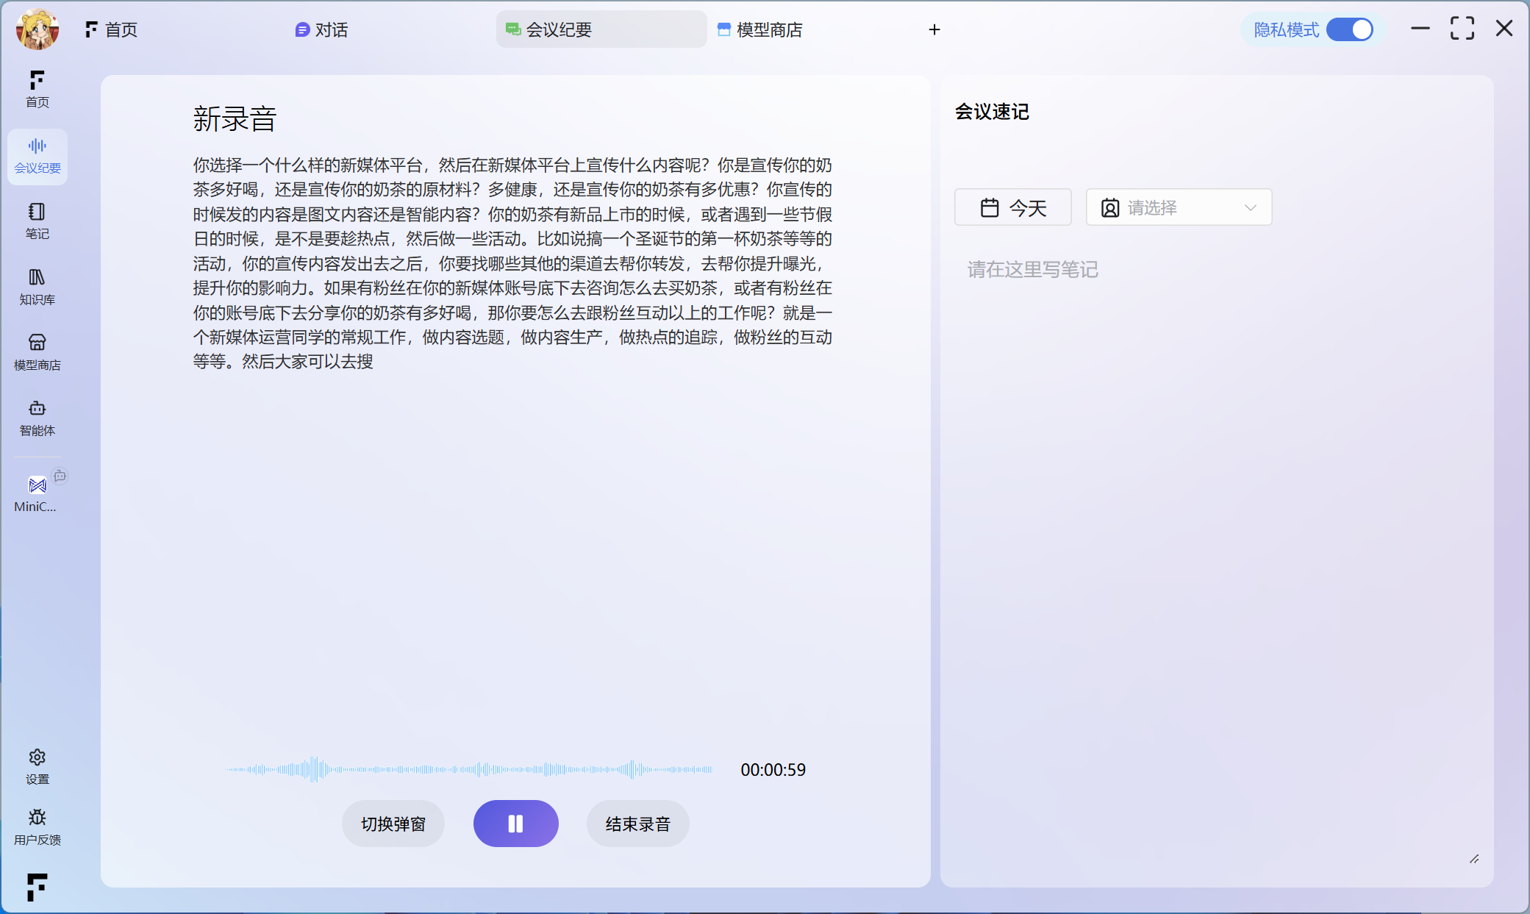Click the 切换弹窗 button
This screenshot has height=914, width=1530.
point(393,824)
